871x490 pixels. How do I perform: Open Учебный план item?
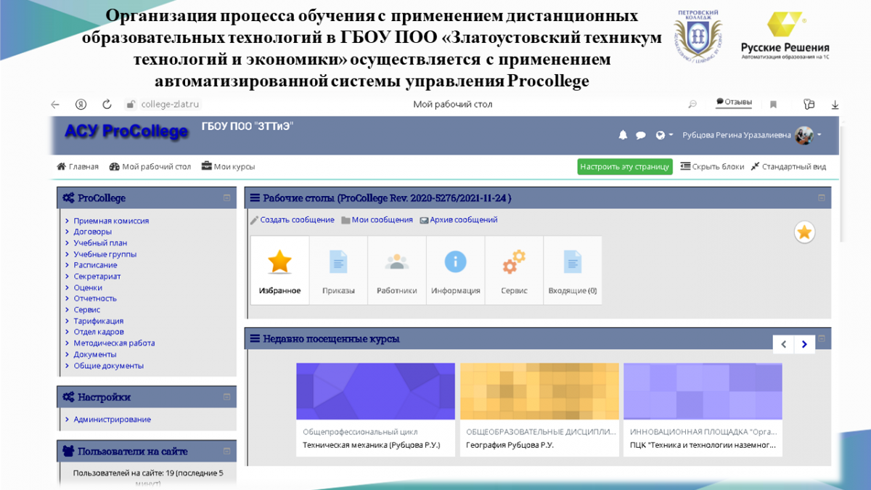point(100,243)
